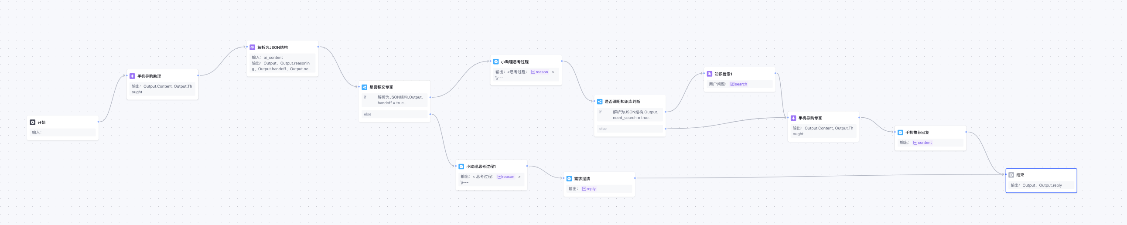
Task: Click the 手机推荐回复 message node icon
Action: pyautogui.click(x=900, y=133)
